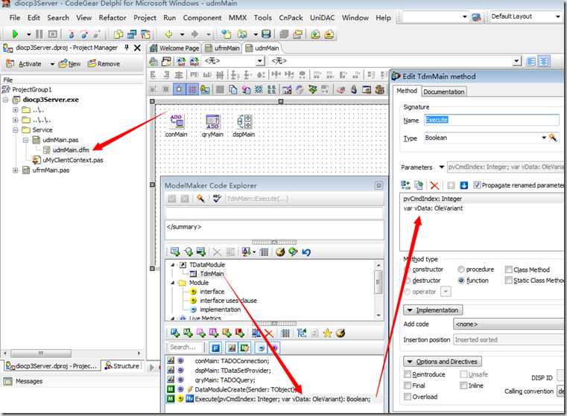This screenshot has height=416, width=567.
Task: Expand the ufrmMain.pas node
Action: point(16,170)
